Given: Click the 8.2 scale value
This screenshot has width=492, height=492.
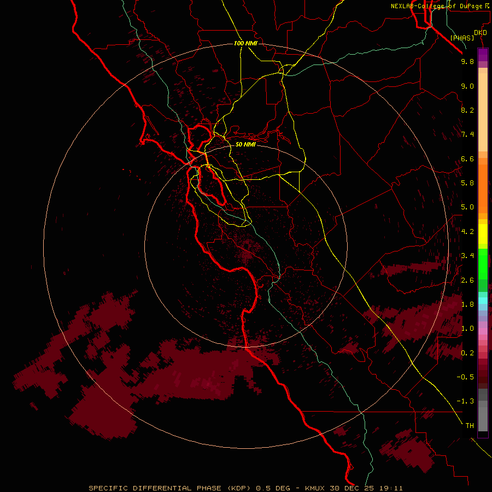Looking at the screenshot, I should [x=467, y=110].
